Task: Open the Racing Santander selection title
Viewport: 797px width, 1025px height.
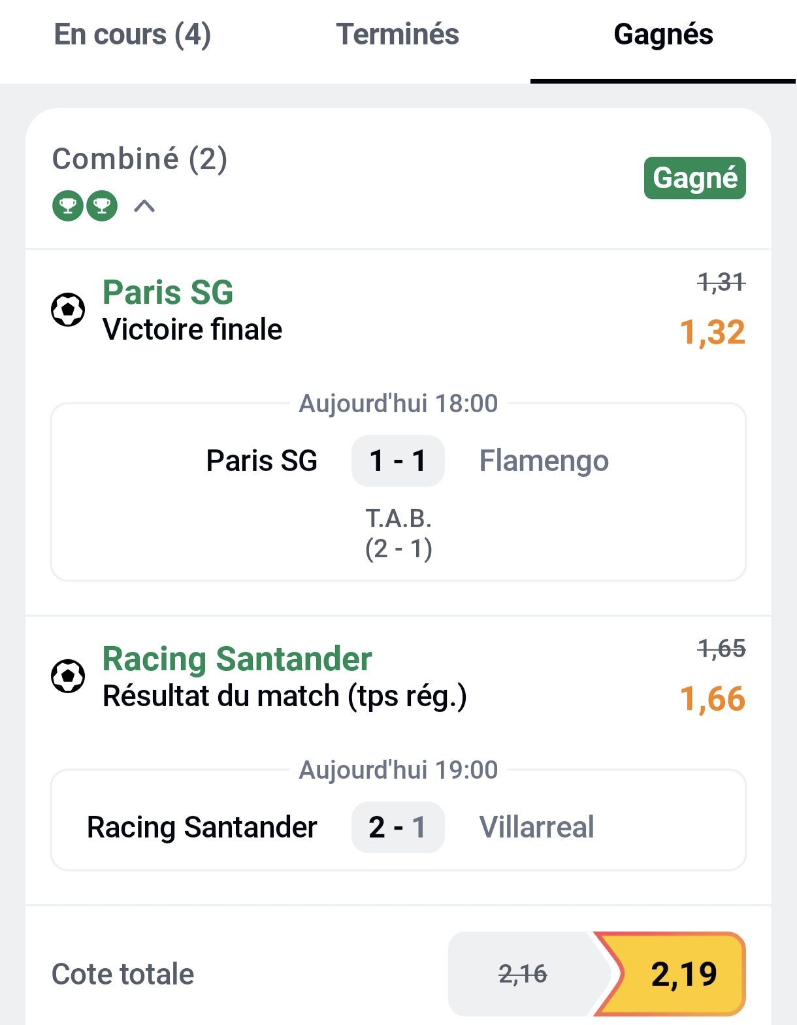Action: tap(237, 659)
